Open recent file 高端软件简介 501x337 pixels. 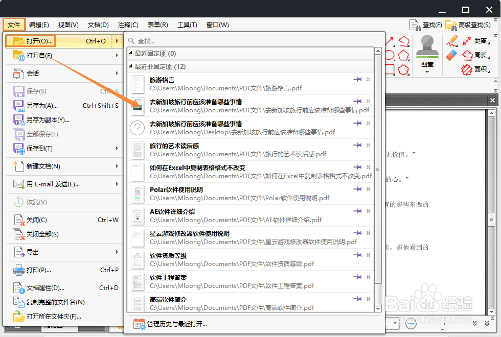click(250, 303)
